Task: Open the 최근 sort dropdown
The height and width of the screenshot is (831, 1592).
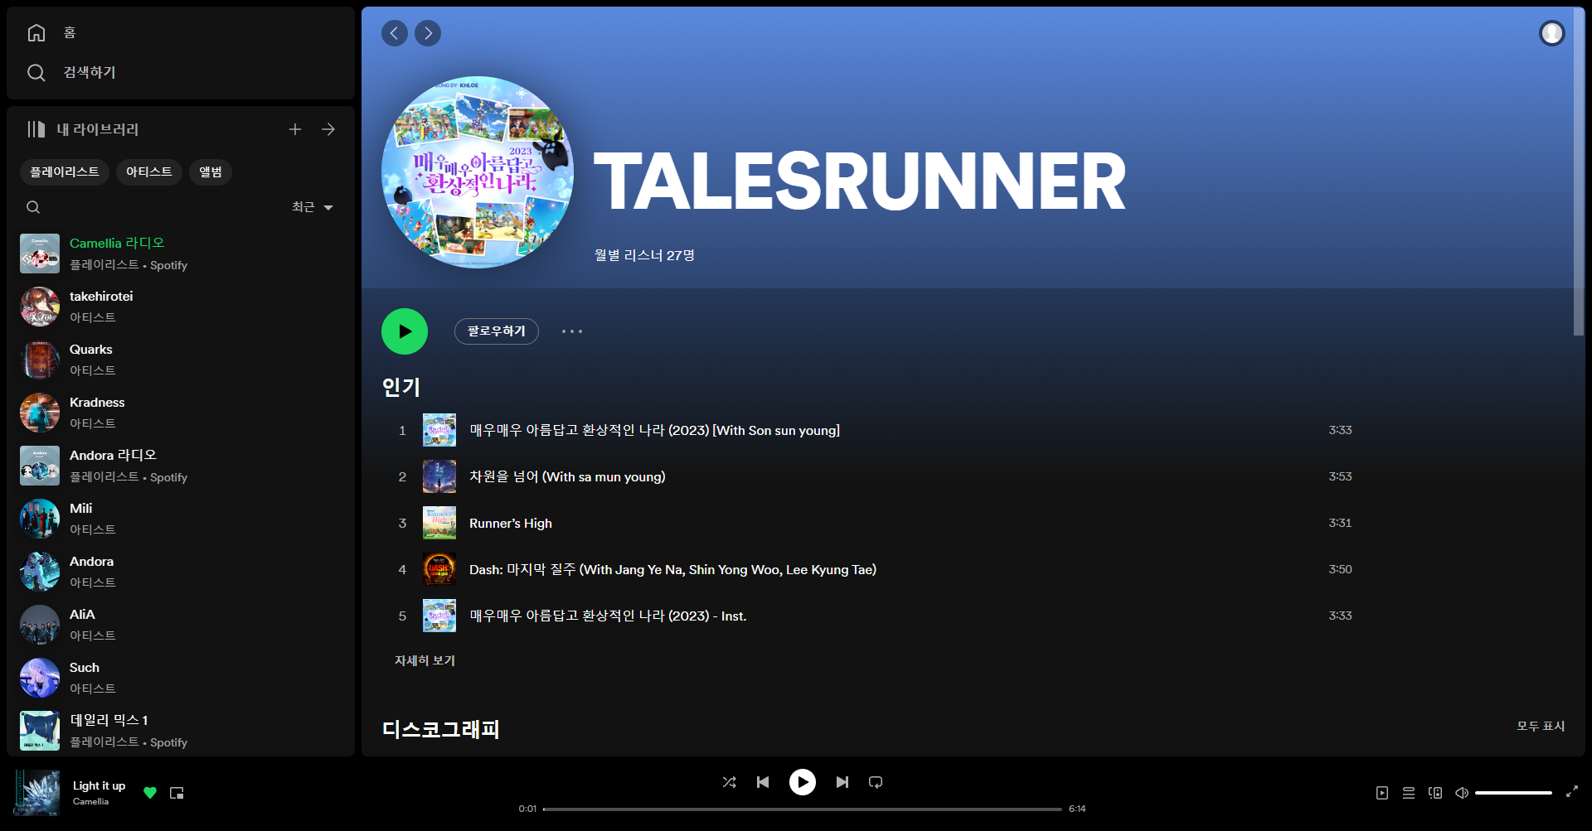Action: (x=313, y=207)
